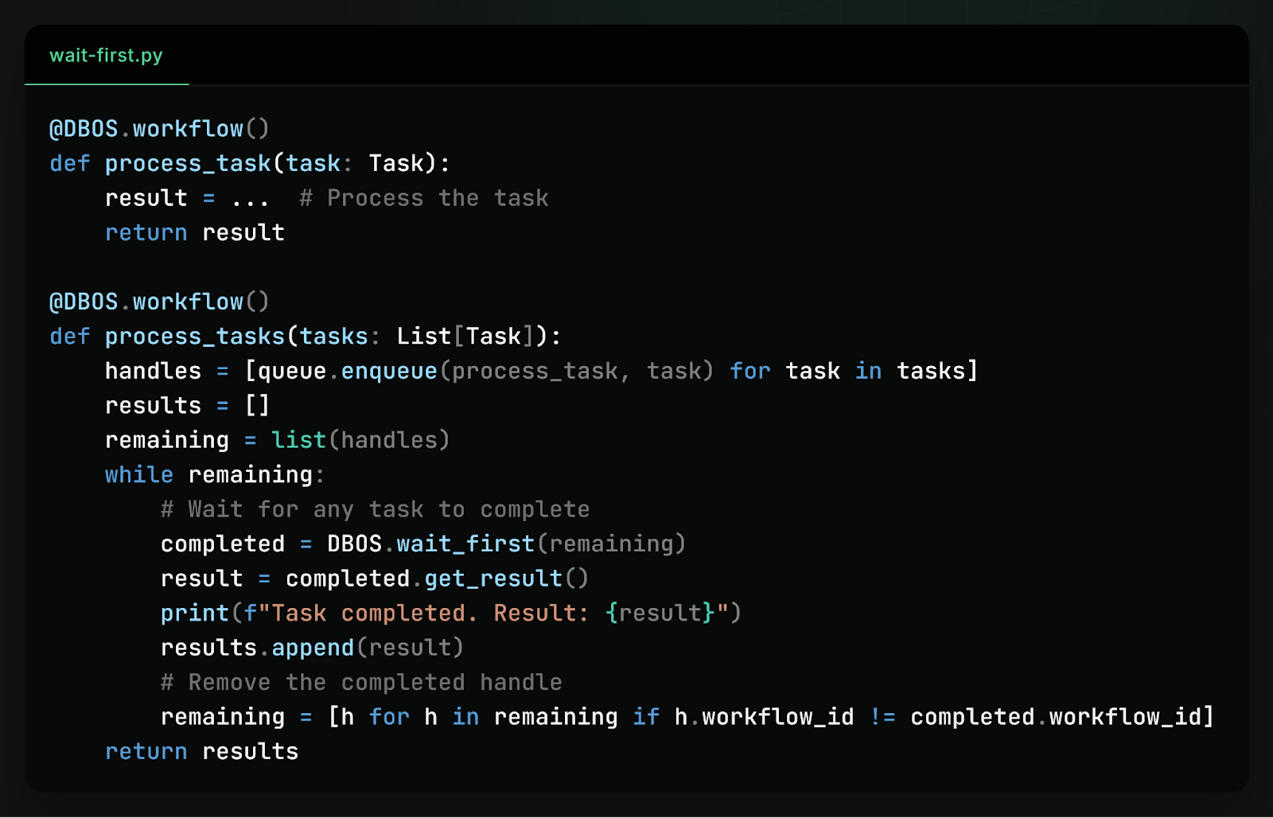
Task: Select the results.append(result) line
Action: (x=310, y=647)
